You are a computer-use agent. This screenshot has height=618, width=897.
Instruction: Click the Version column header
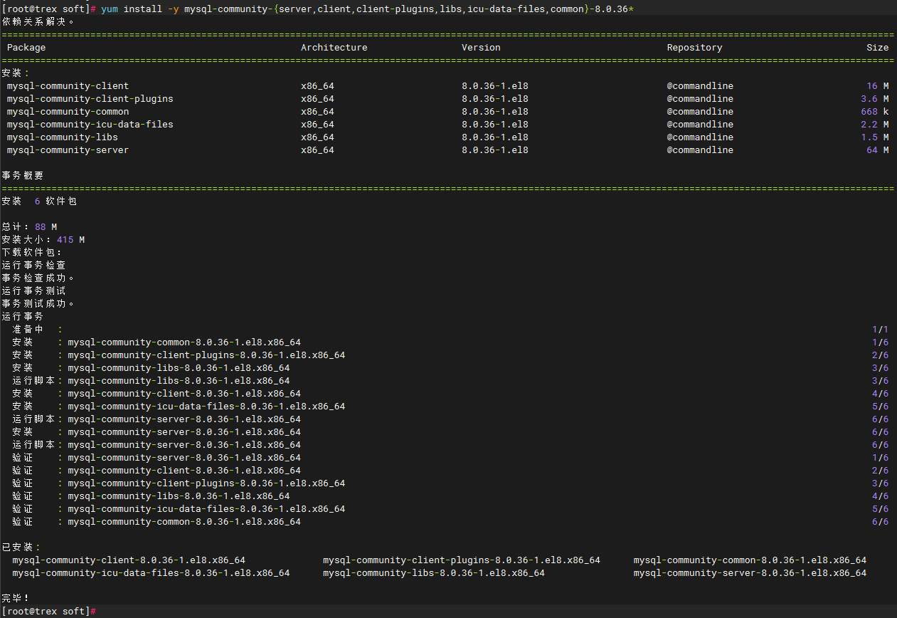coord(481,47)
